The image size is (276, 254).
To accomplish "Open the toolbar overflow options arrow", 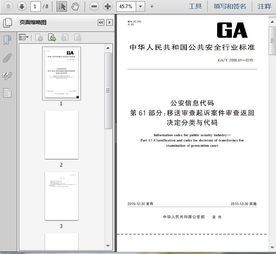I will point(152,7).
